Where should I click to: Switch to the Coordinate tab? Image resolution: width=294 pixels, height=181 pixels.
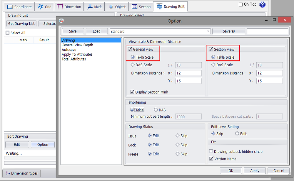click(19, 7)
